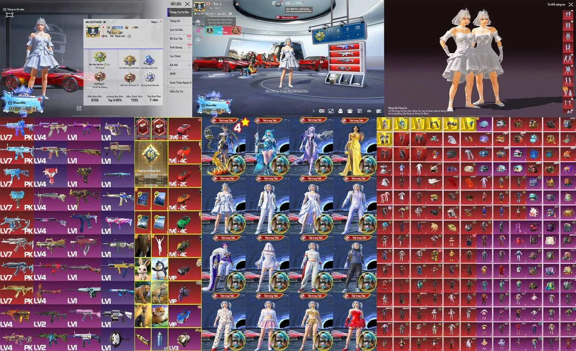Open the Chương Chuỗi Mùa Giải badge
This screenshot has height=351, width=576.
(x=150, y=77)
